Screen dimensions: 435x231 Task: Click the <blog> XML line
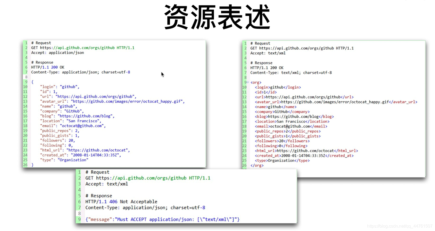point(294,117)
